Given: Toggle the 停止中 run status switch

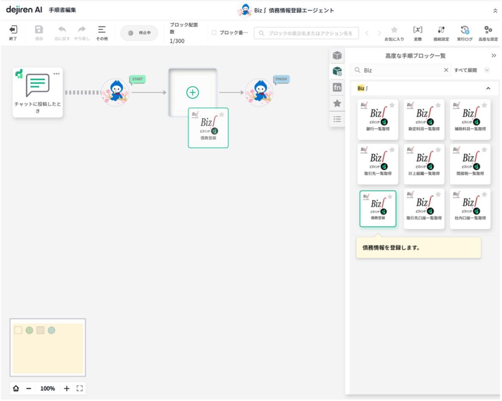Looking at the screenshot, I should click(x=139, y=33).
